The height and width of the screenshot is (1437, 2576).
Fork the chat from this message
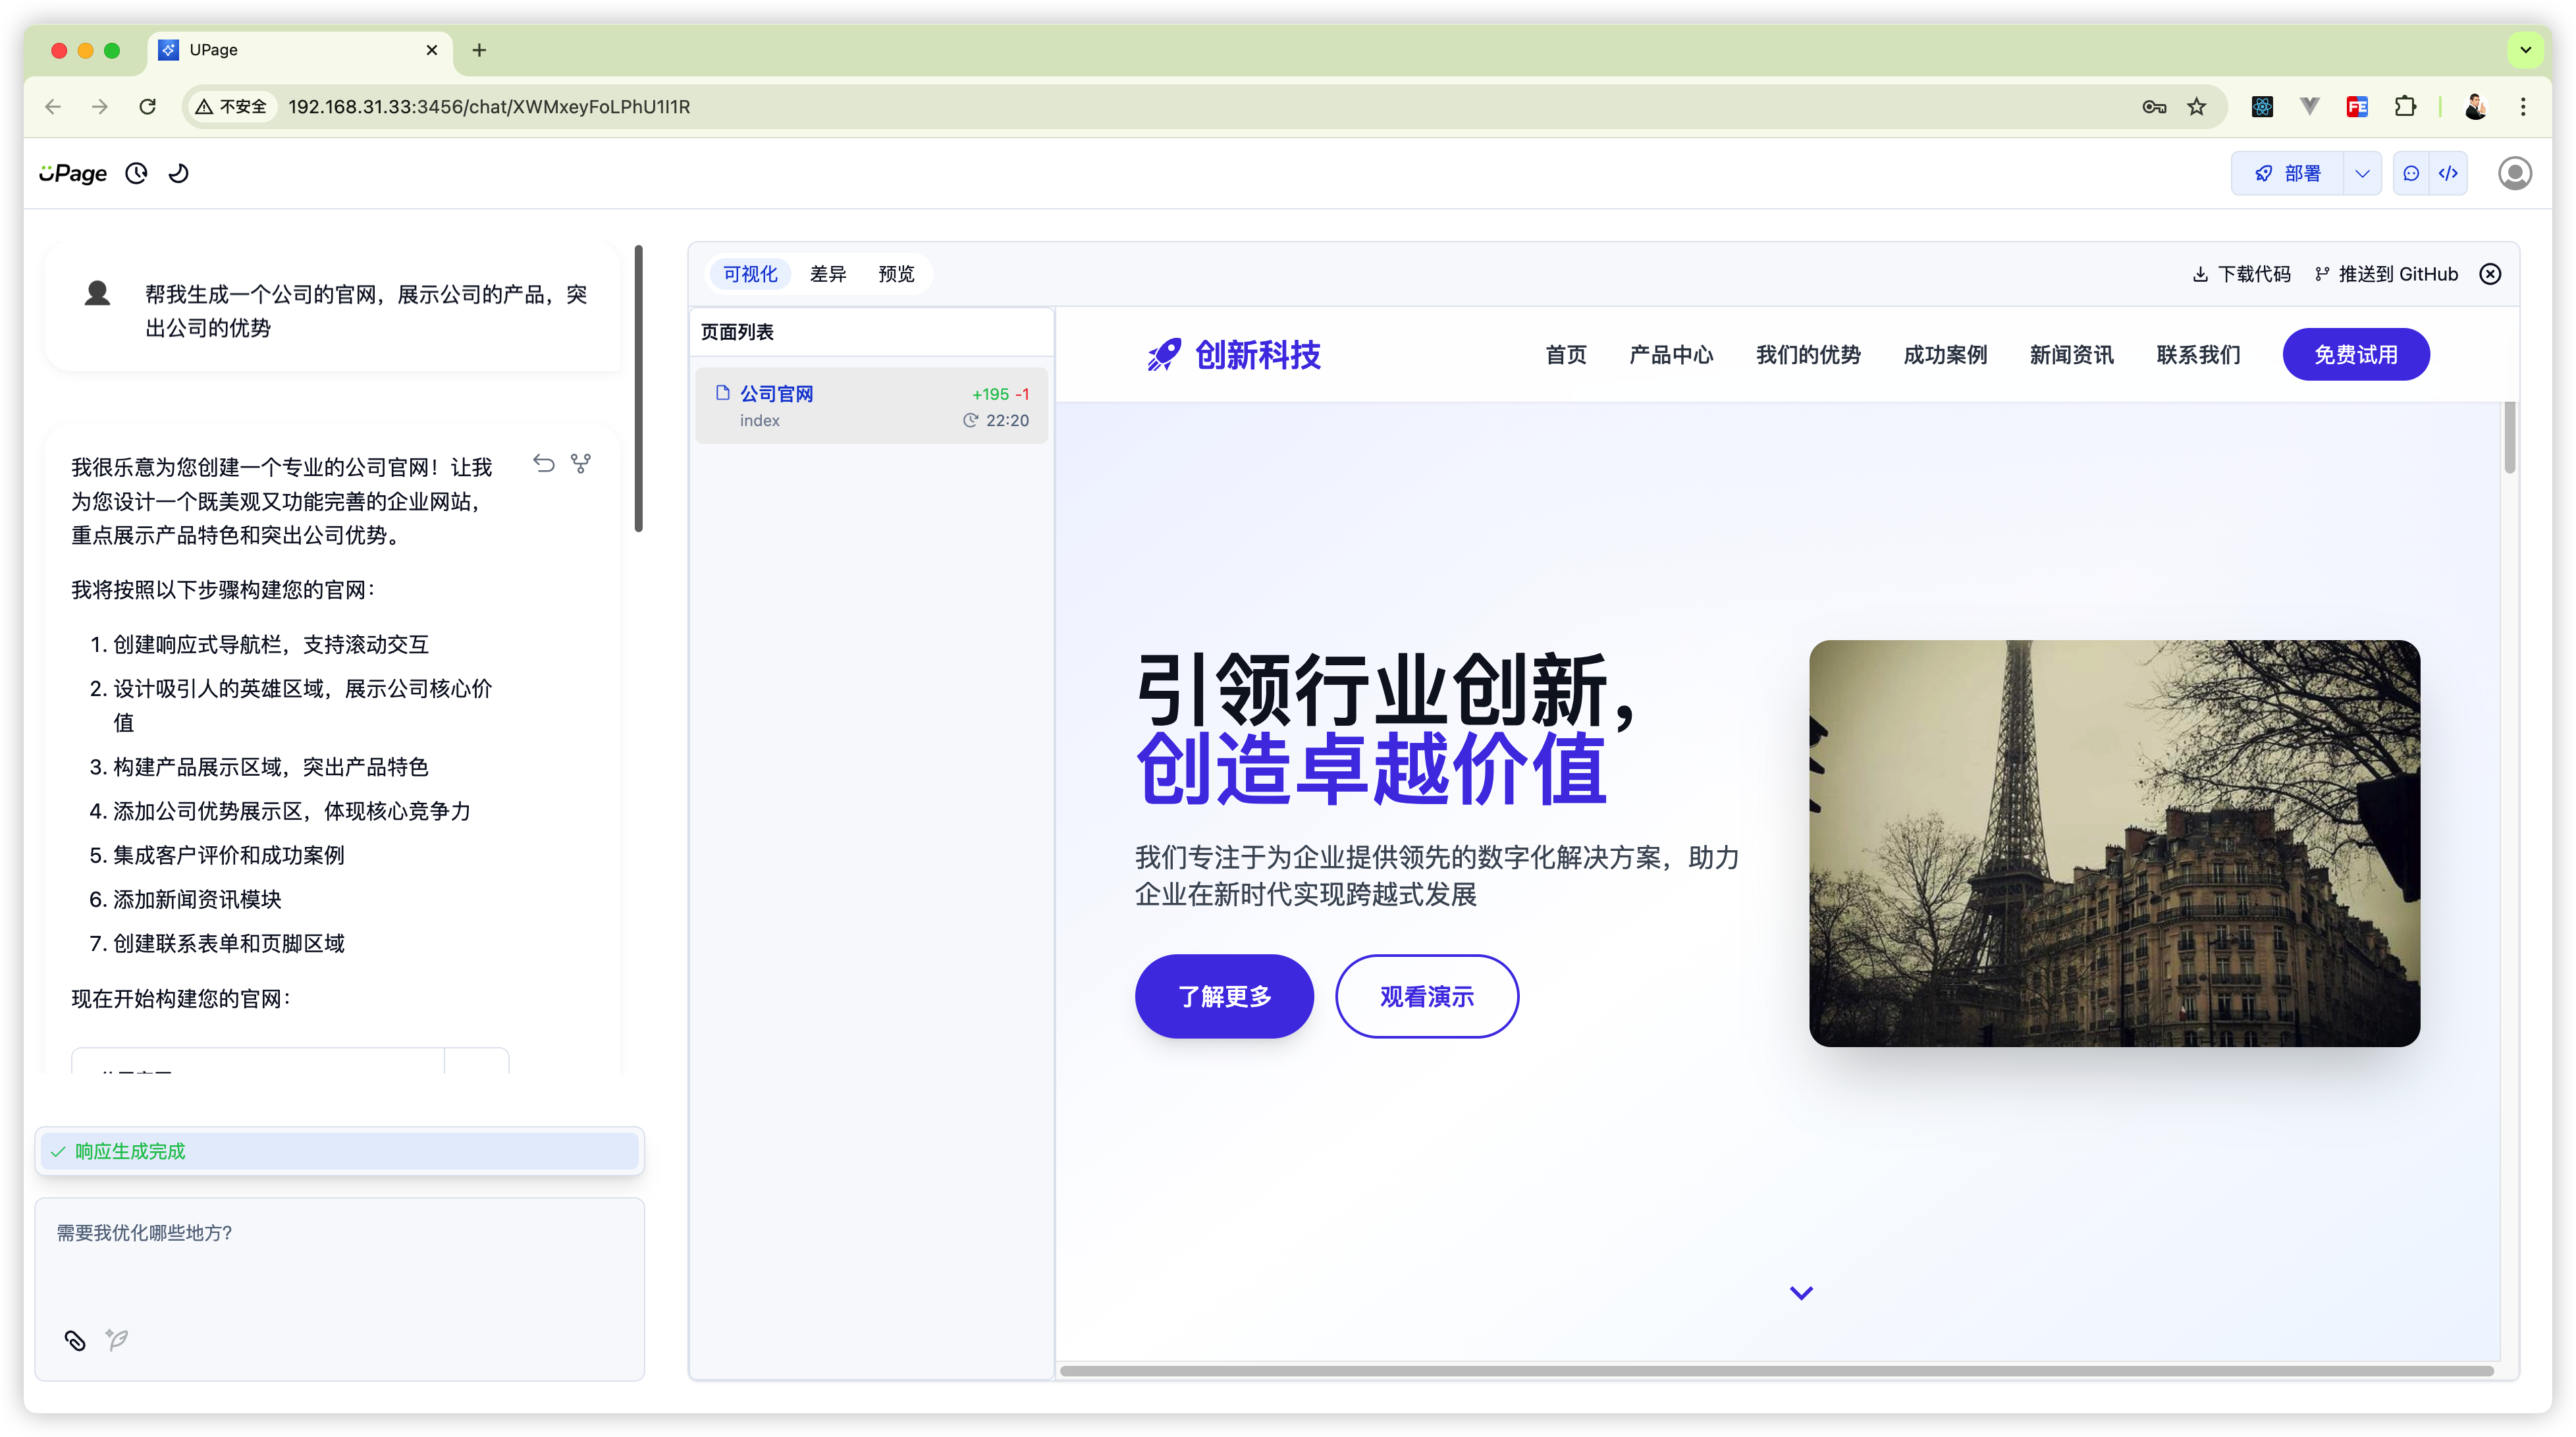[x=581, y=463]
